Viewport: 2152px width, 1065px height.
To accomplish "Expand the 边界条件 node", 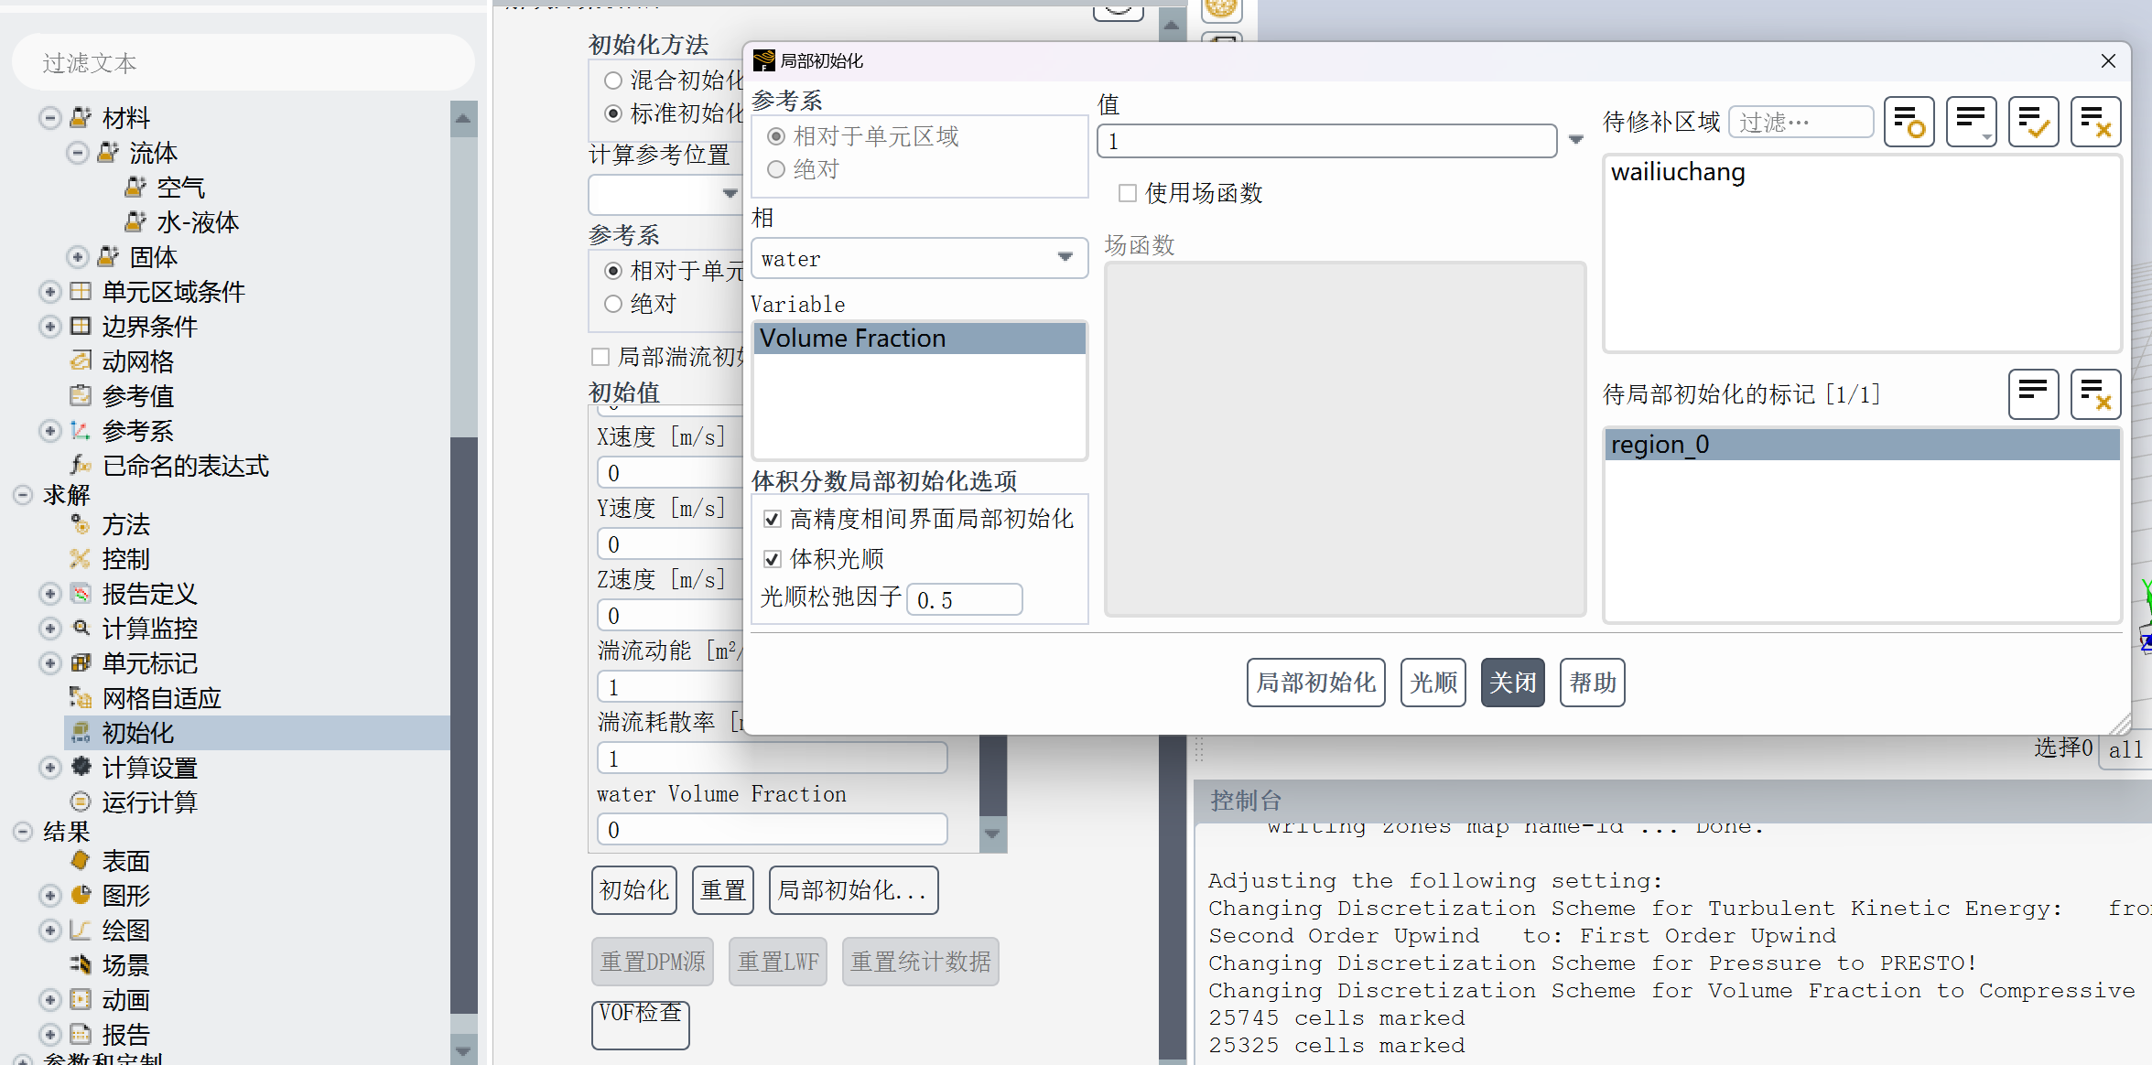I will pyautogui.click(x=50, y=327).
